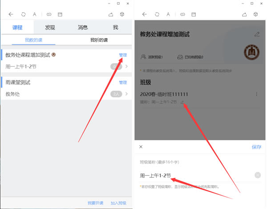This screenshot has width=267, height=209.
Task: Open three-dot menu for 2020春 class
Action: point(257,94)
